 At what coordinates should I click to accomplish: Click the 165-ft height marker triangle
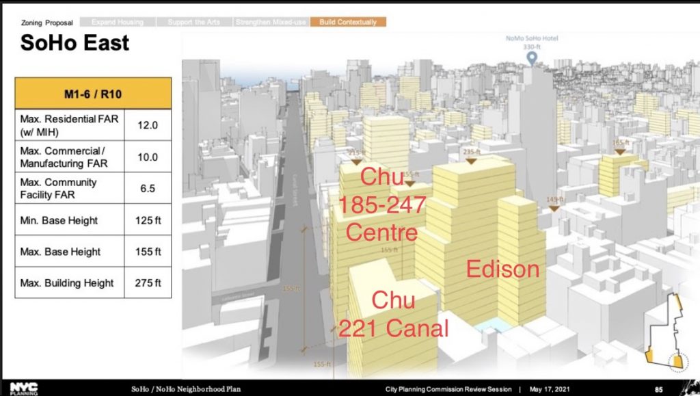click(x=619, y=153)
